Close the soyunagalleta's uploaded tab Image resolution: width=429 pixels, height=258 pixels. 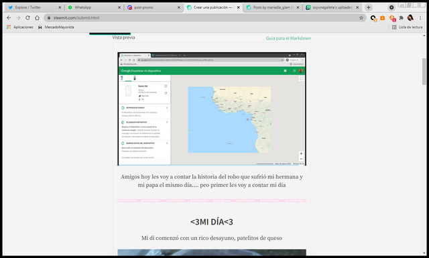[x=357, y=7]
